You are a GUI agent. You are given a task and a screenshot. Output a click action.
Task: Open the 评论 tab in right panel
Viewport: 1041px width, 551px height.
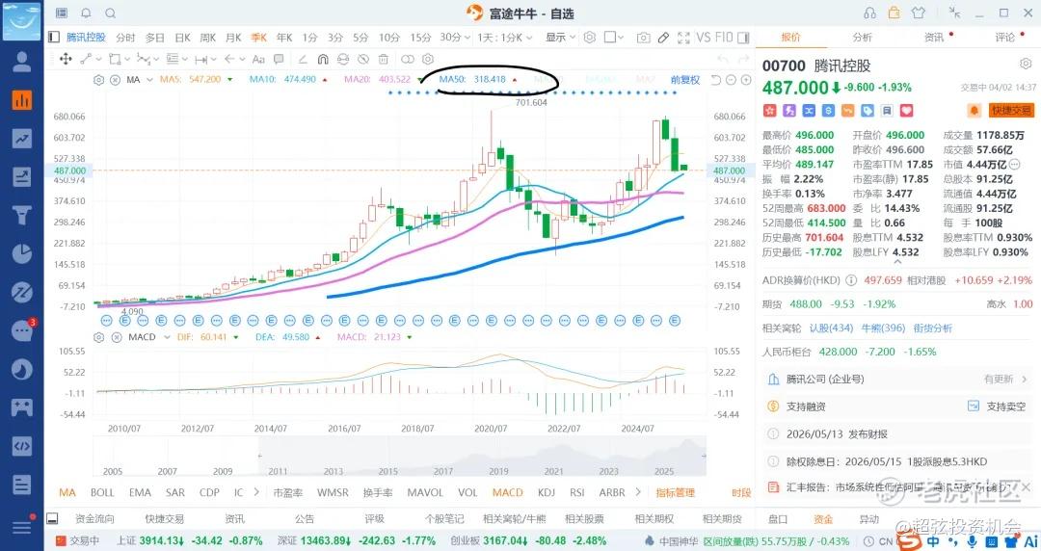[x=1005, y=38]
